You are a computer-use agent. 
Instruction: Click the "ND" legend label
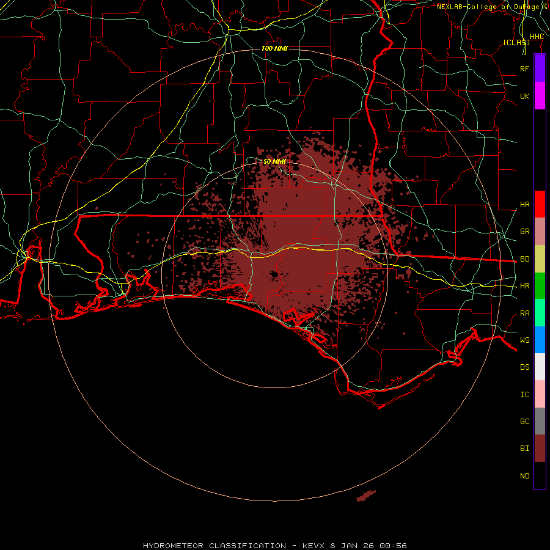(x=524, y=476)
